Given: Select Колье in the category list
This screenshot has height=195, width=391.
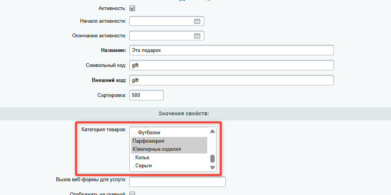Looking at the screenshot, I should pyautogui.click(x=169, y=157).
